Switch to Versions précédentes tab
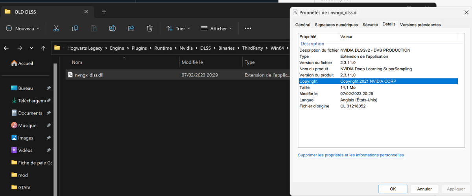The width and height of the screenshot is (472, 196). click(x=420, y=25)
